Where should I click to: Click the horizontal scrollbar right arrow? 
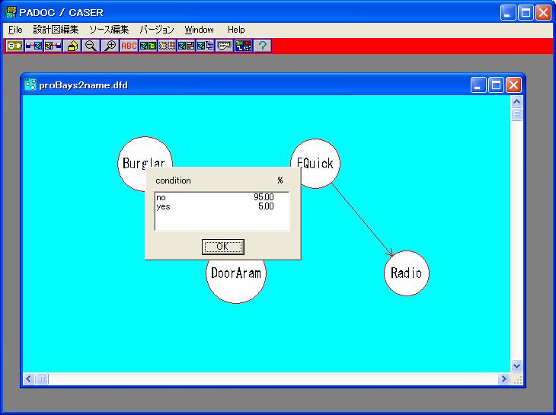pyautogui.click(x=503, y=378)
